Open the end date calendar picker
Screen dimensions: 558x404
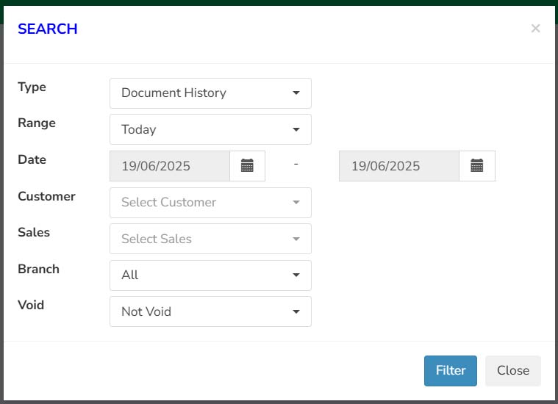point(477,166)
